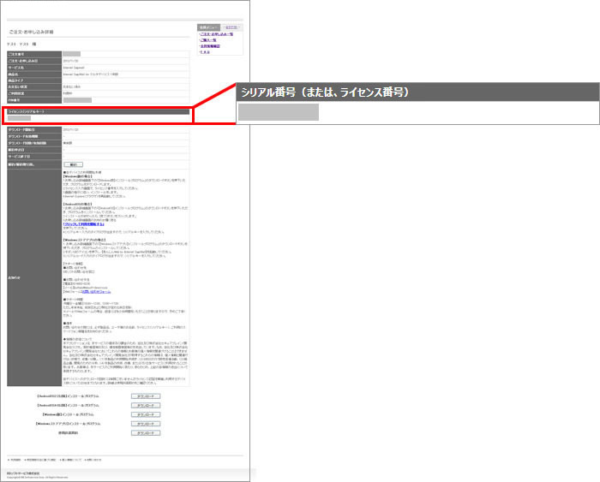Click the last sidebar link below 会員情報確認

pyautogui.click(x=205, y=52)
